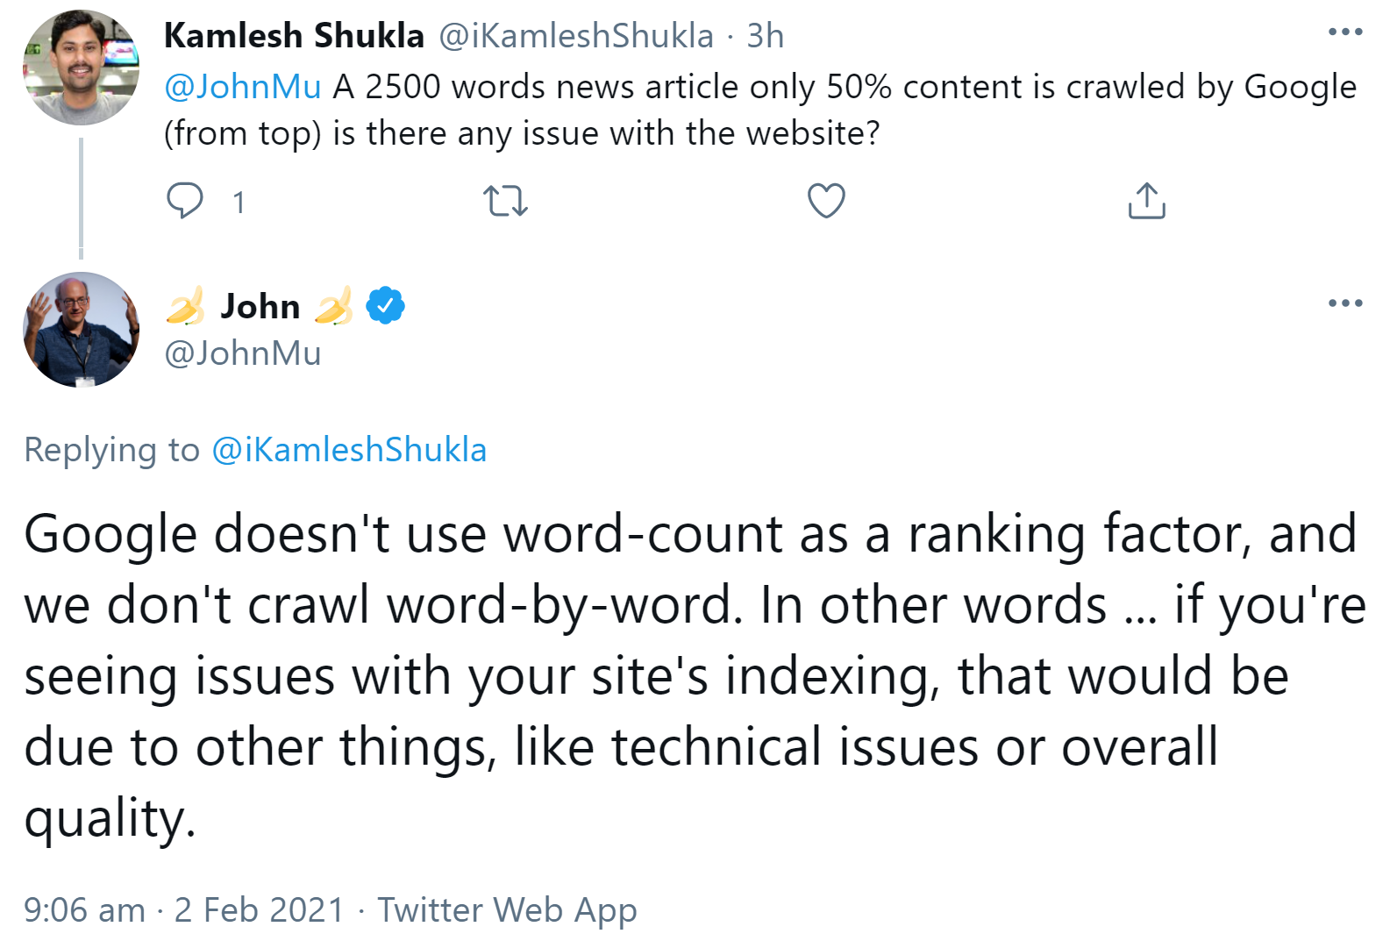Click the Twitter Web App source link
The width and height of the screenshot is (1397, 948).
point(507,910)
